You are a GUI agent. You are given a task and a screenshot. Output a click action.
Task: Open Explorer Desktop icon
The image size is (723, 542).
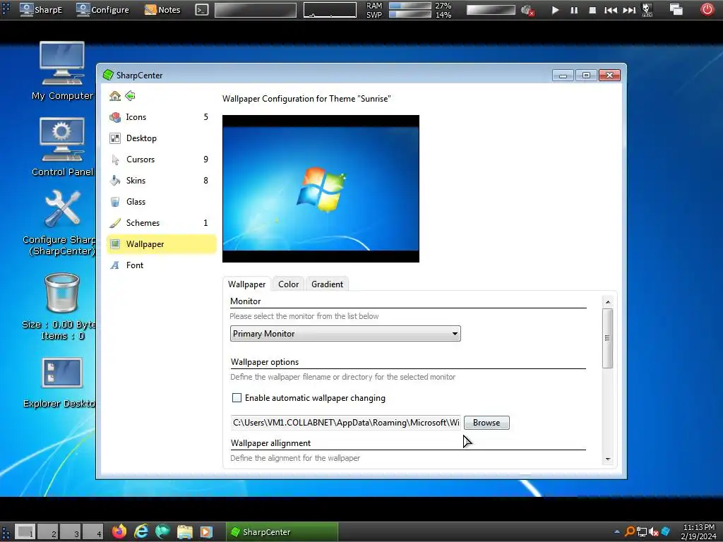(x=60, y=383)
